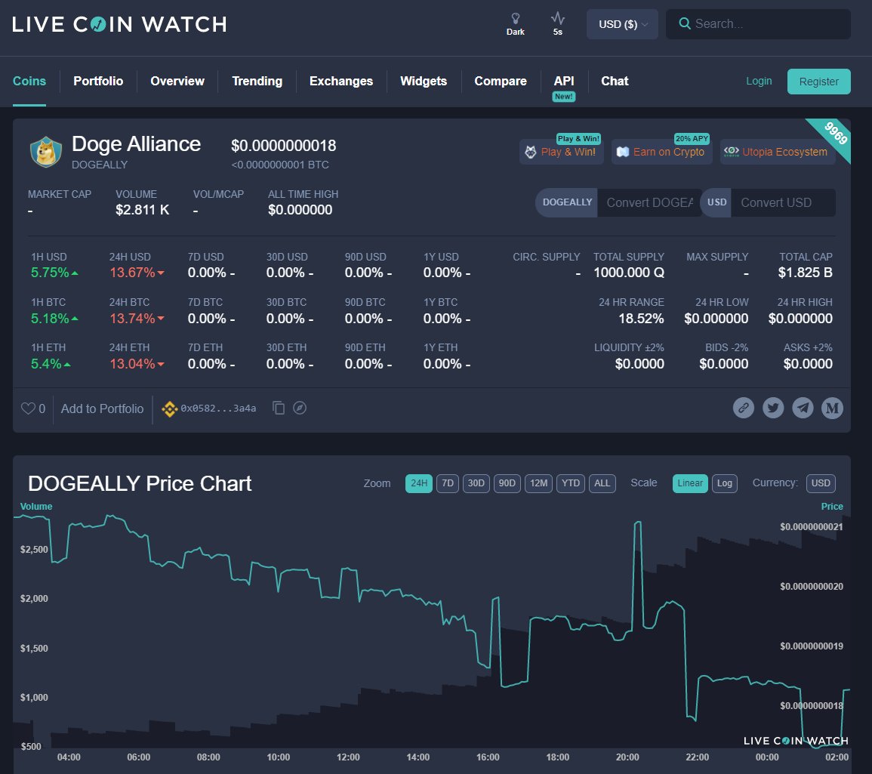Viewport: 872px width, 774px height.
Task: Click the Convert DOGEALLY input field
Action: coord(649,203)
